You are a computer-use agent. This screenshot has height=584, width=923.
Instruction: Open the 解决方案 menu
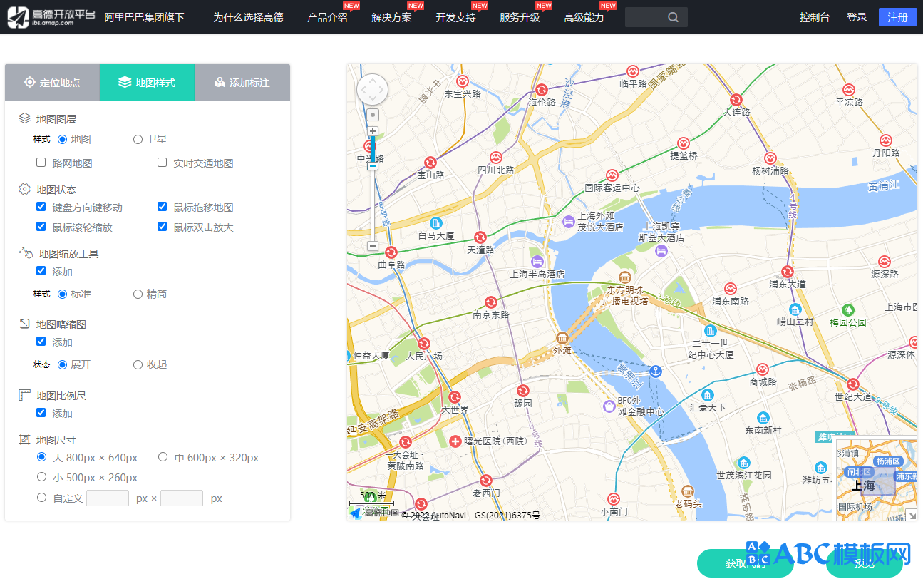[391, 17]
